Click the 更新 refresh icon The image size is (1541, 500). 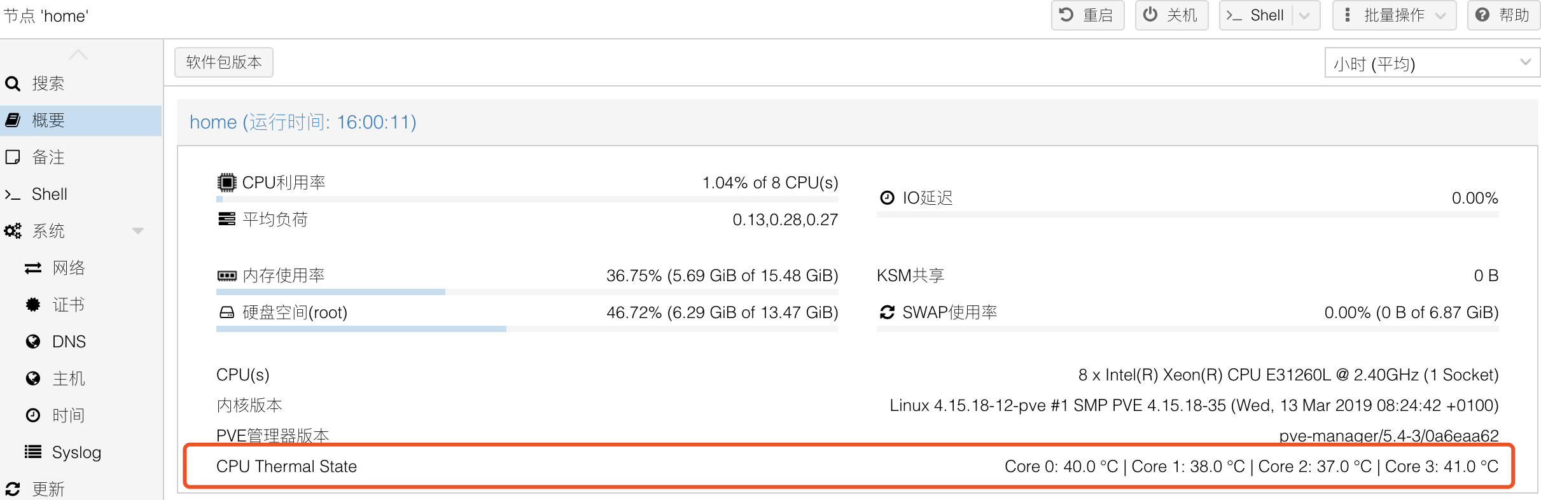(x=13, y=489)
